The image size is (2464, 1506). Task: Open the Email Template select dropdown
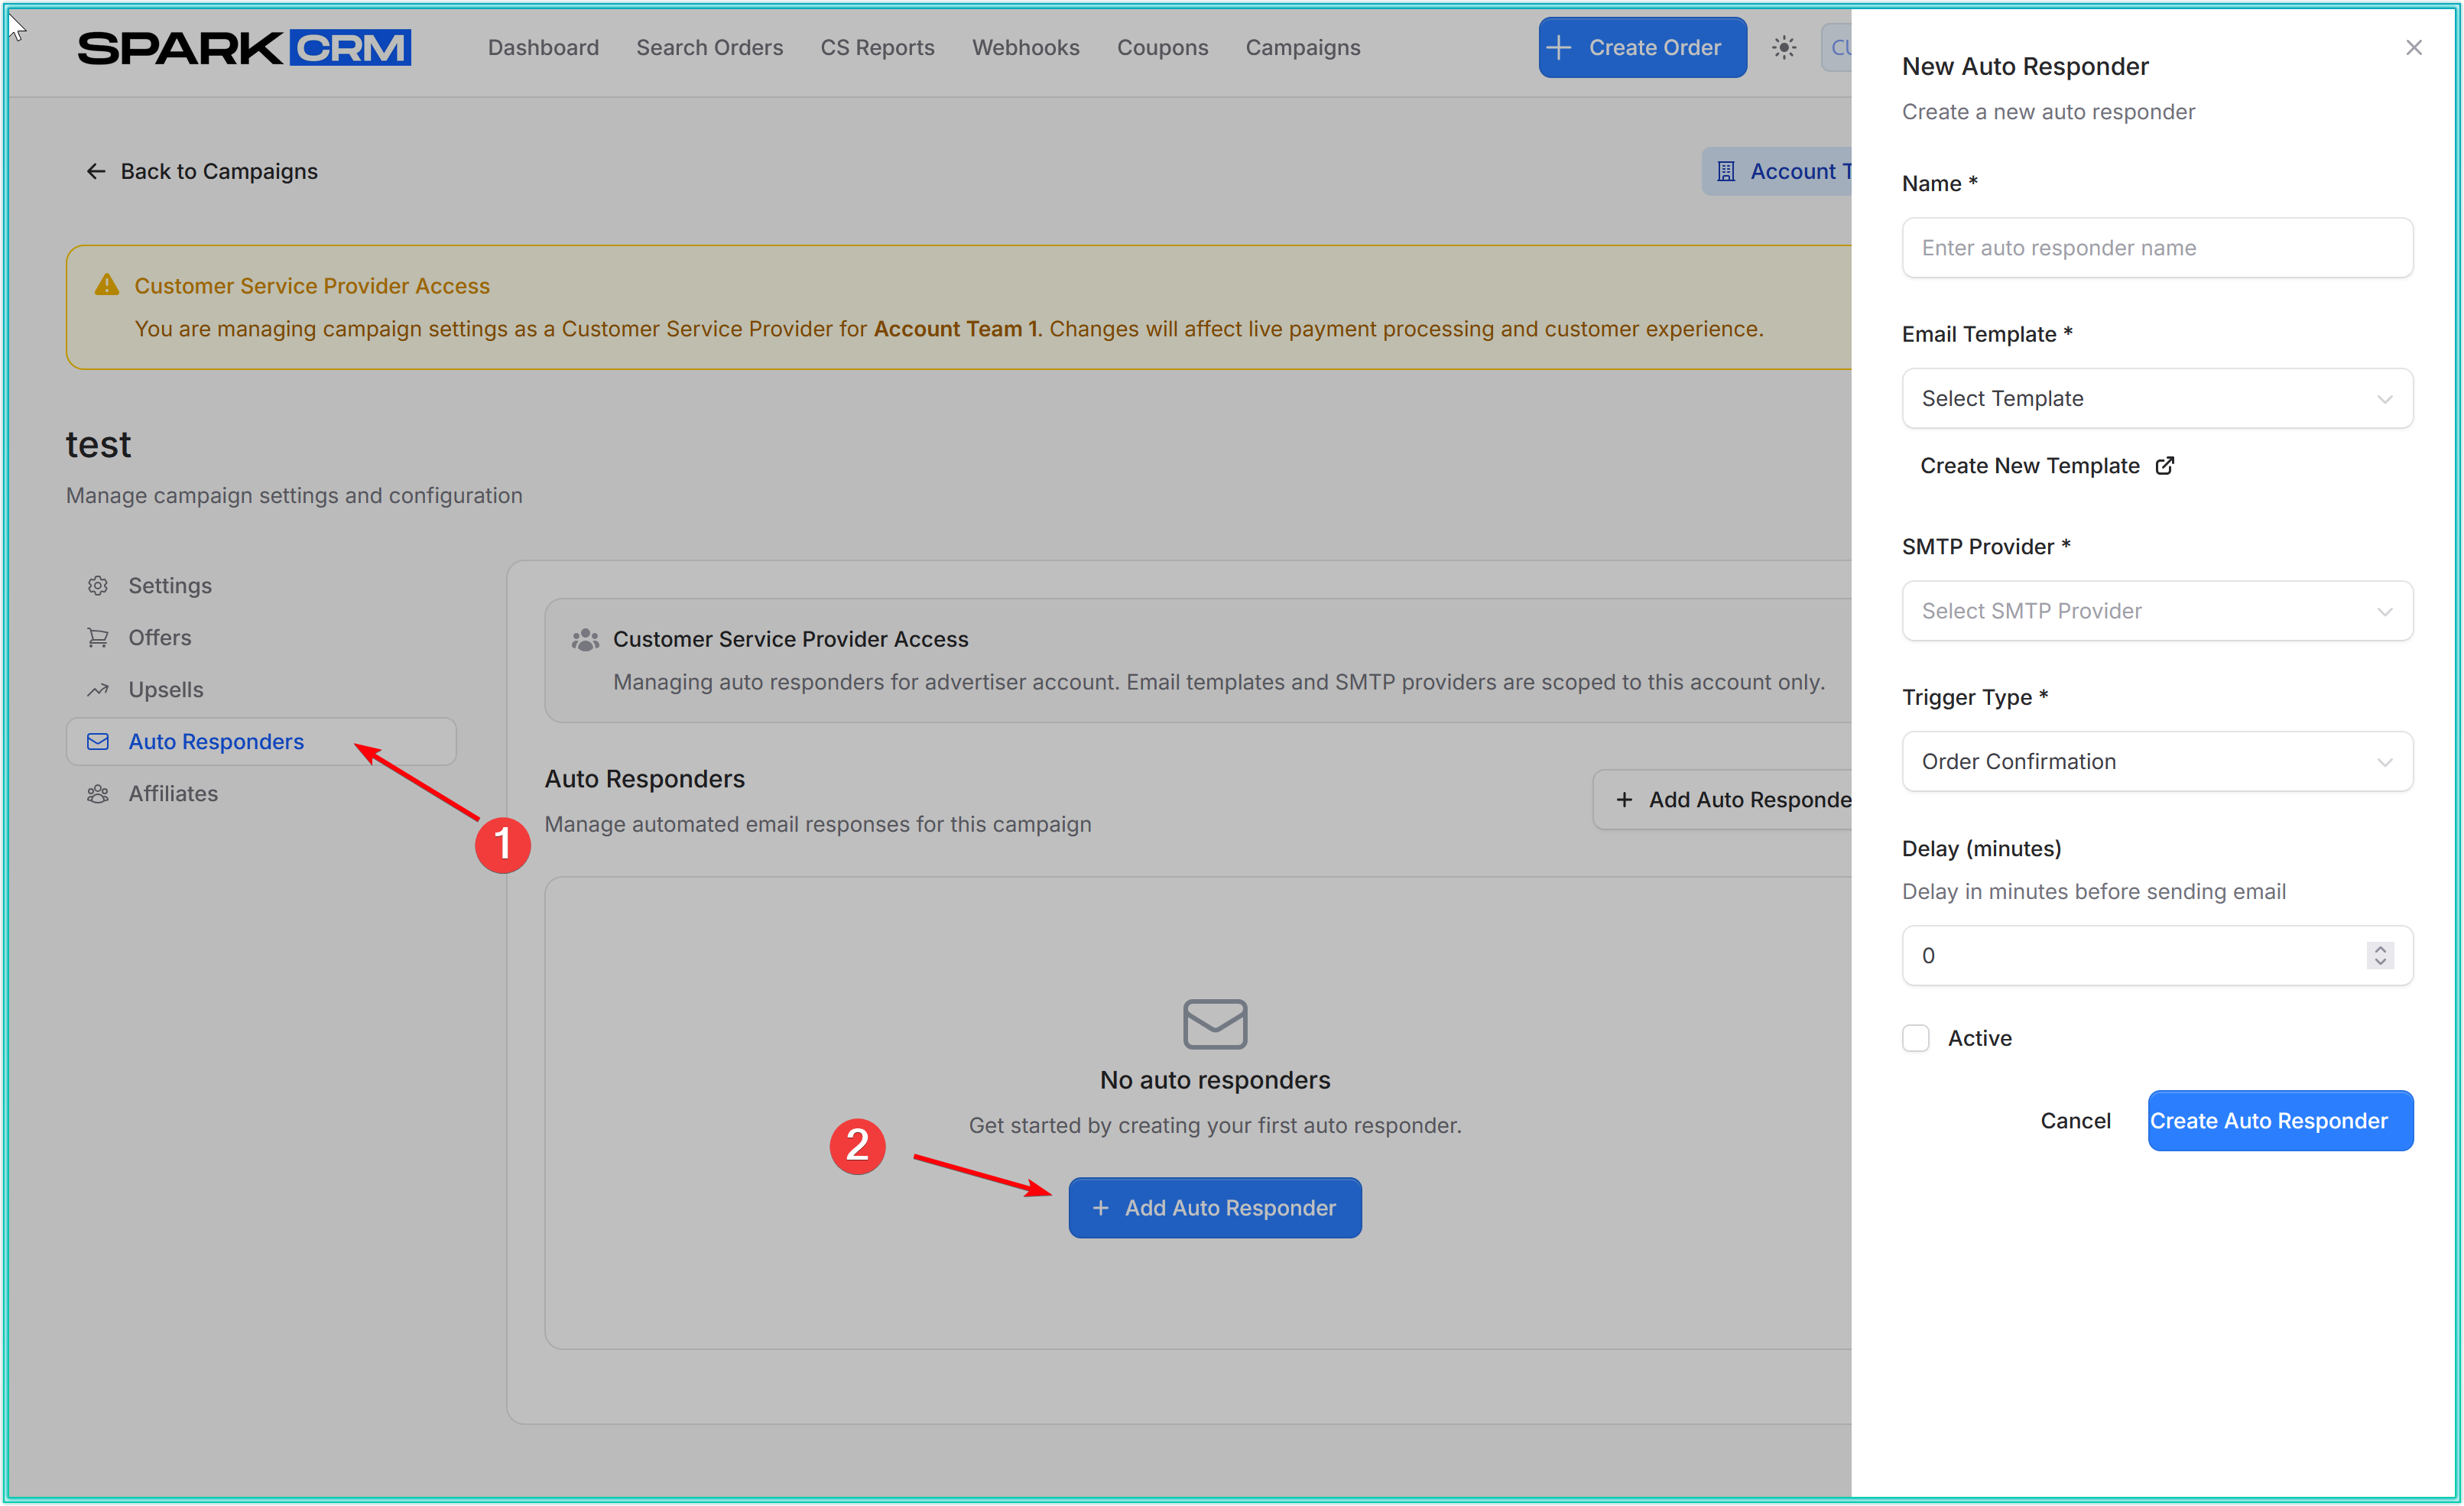(2157, 398)
